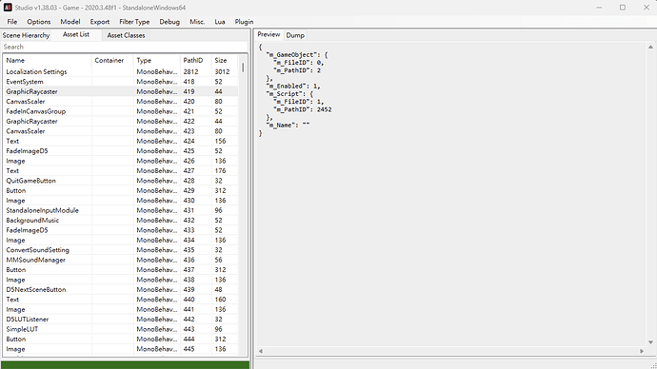Open the Plugin menu

click(x=244, y=22)
